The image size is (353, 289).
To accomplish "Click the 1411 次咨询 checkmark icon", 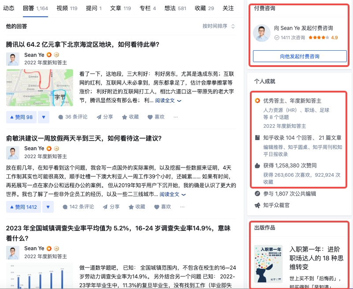I will [277, 37].
